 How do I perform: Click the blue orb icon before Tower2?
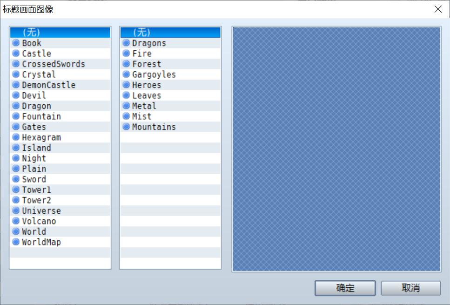pos(16,200)
